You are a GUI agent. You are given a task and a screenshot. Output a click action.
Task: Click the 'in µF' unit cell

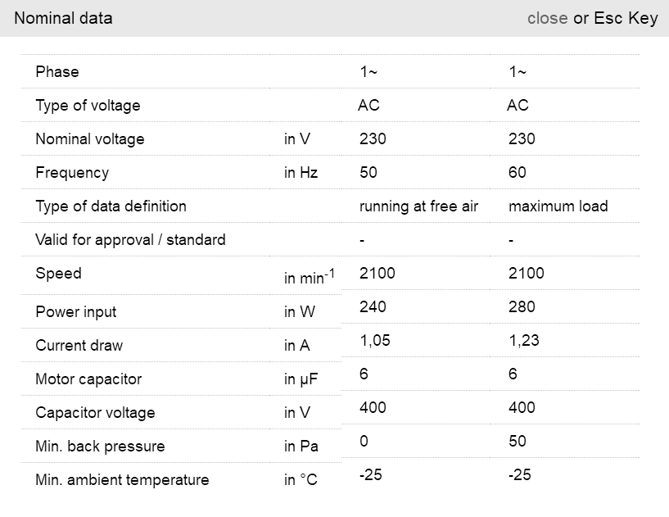pyautogui.click(x=301, y=379)
